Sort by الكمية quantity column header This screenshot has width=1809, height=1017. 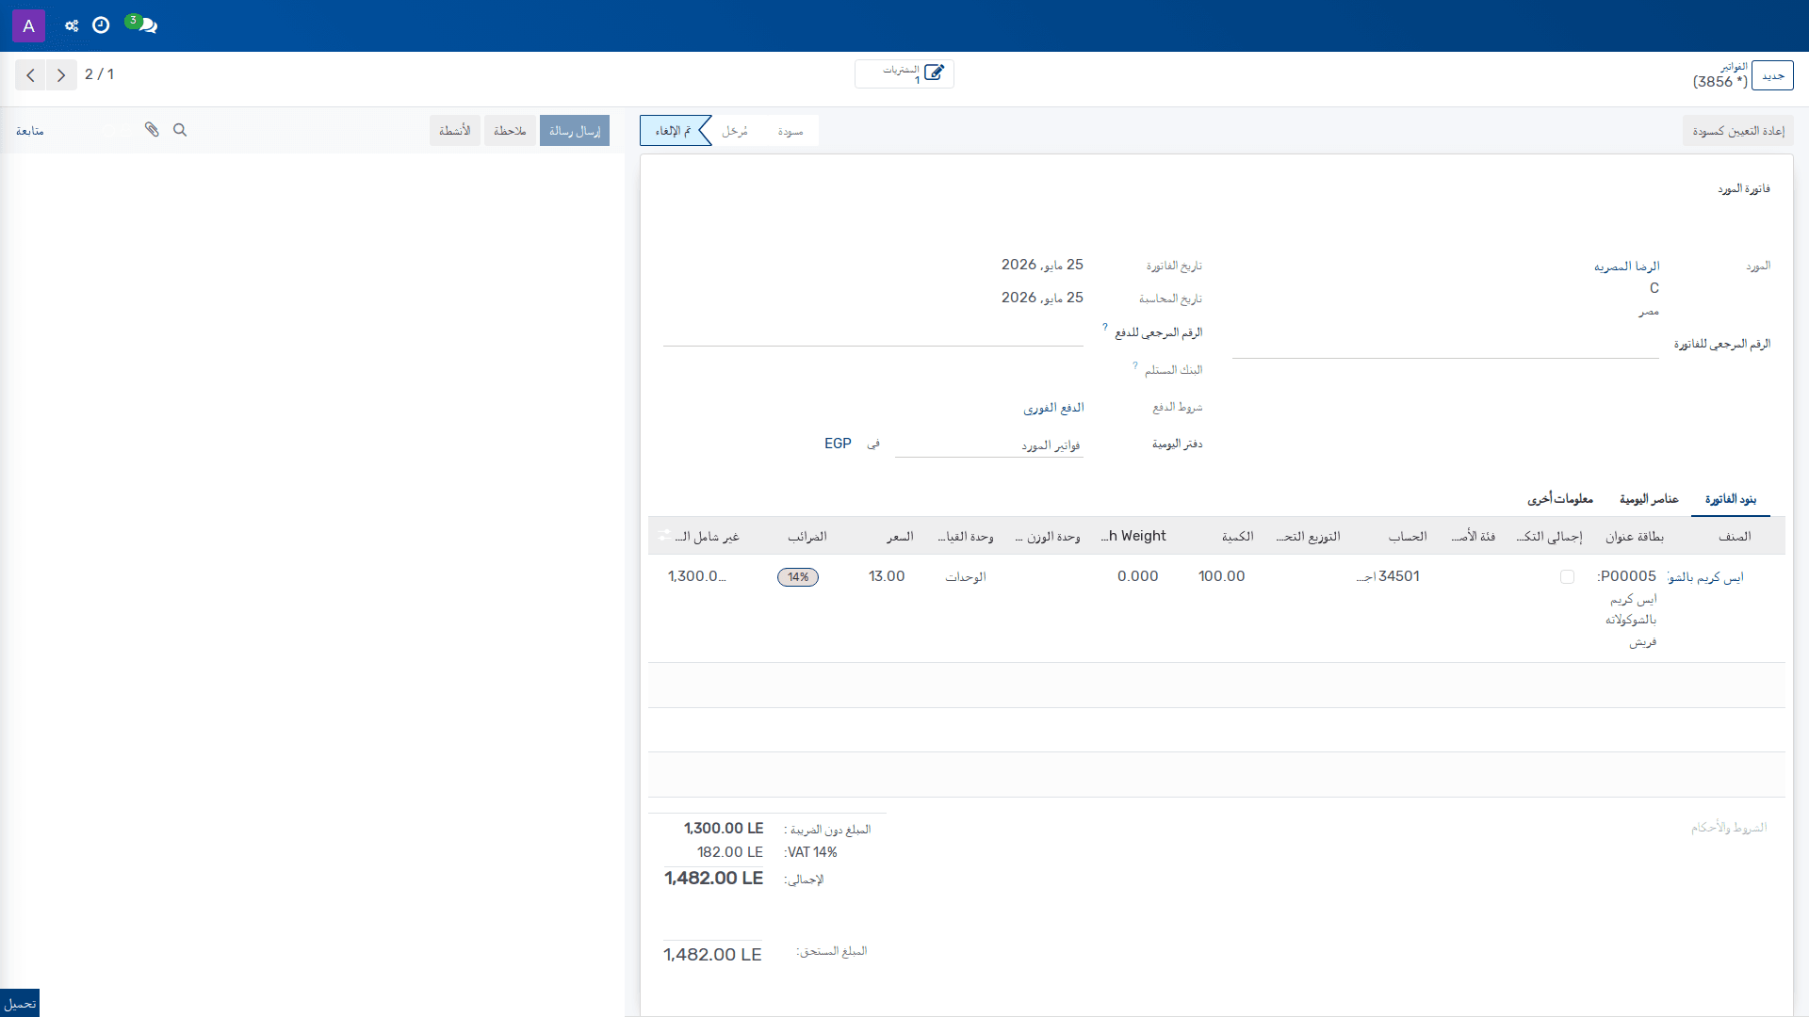pyautogui.click(x=1237, y=536)
